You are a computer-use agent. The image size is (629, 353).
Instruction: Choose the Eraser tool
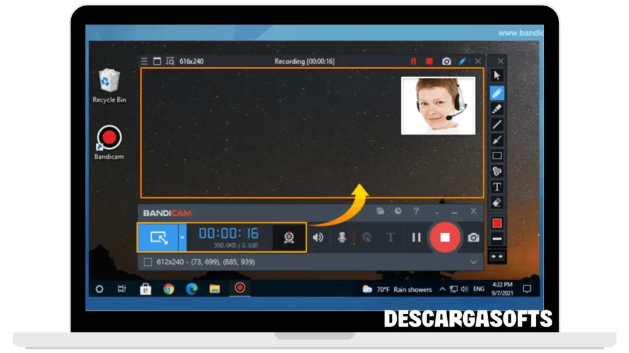(x=497, y=202)
